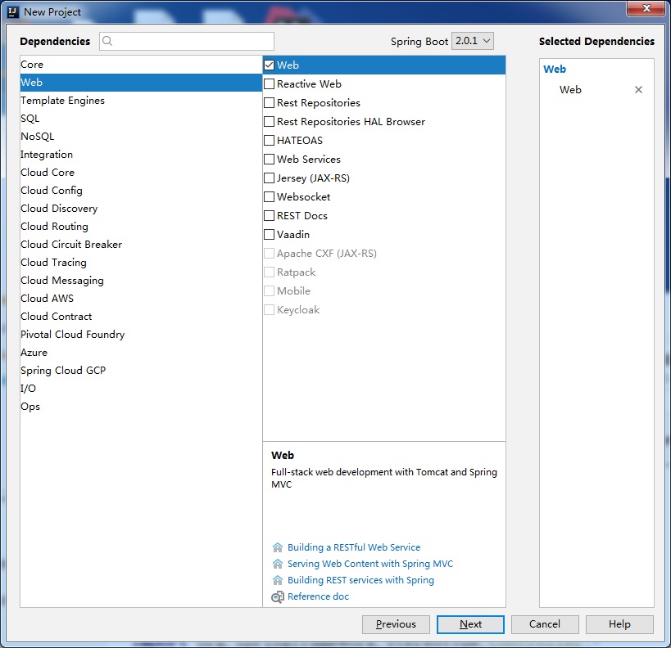This screenshot has width=671, height=648.
Task: Click the search magnifier icon in Dependencies field
Action: point(107,41)
